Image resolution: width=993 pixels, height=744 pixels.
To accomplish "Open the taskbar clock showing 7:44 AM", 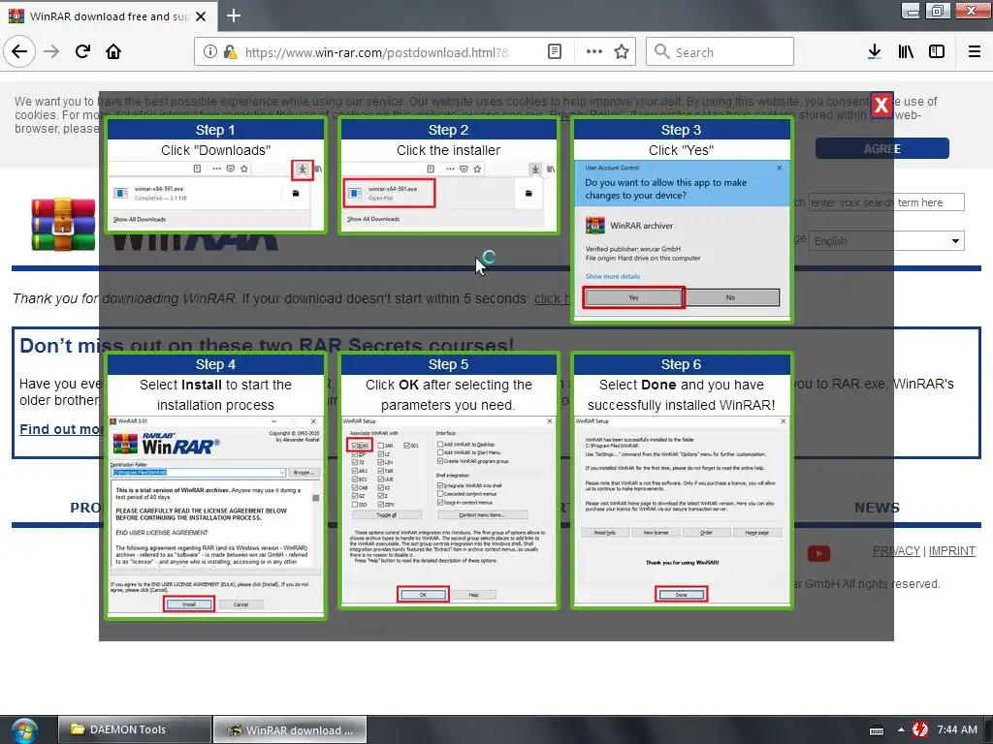I will 957,729.
